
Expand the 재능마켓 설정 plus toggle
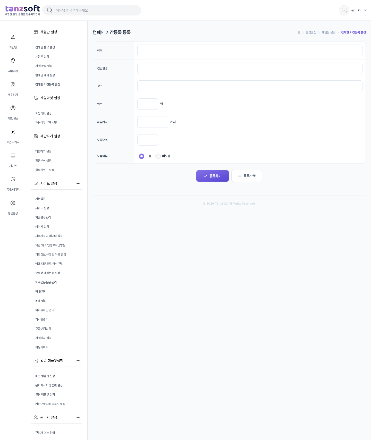[78, 98]
